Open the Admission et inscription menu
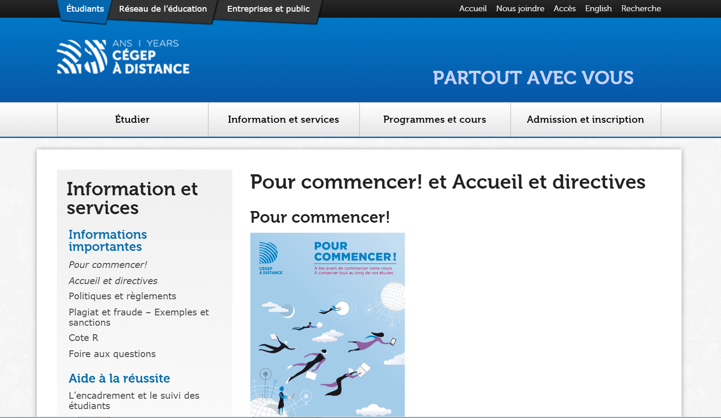This screenshot has width=721, height=418. click(x=585, y=120)
